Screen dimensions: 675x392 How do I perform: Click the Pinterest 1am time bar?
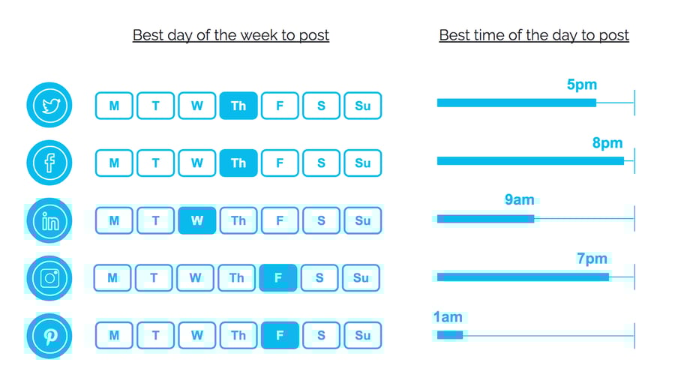point(450,335)
